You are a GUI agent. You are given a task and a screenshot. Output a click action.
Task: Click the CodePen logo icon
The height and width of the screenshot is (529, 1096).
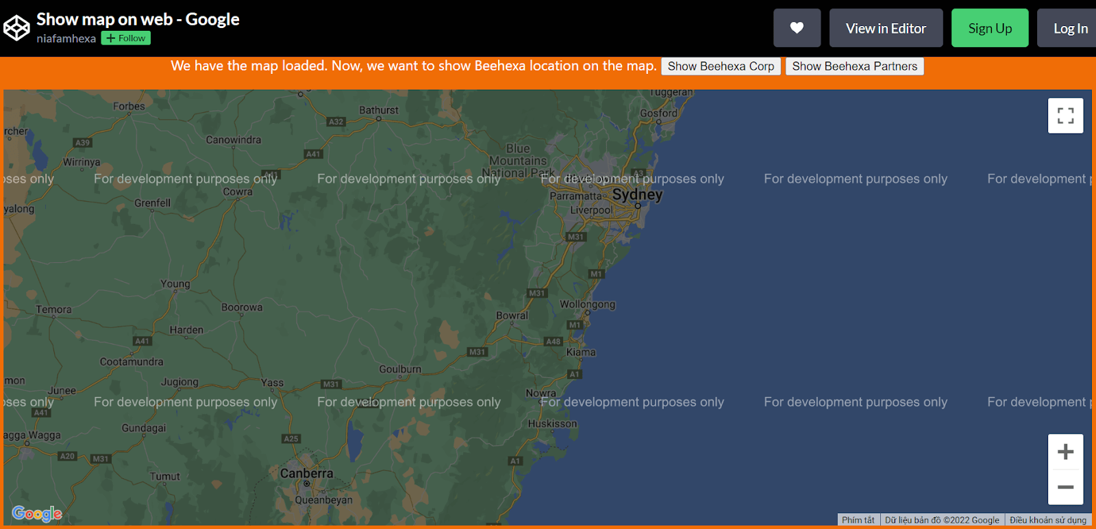[16, 28]
